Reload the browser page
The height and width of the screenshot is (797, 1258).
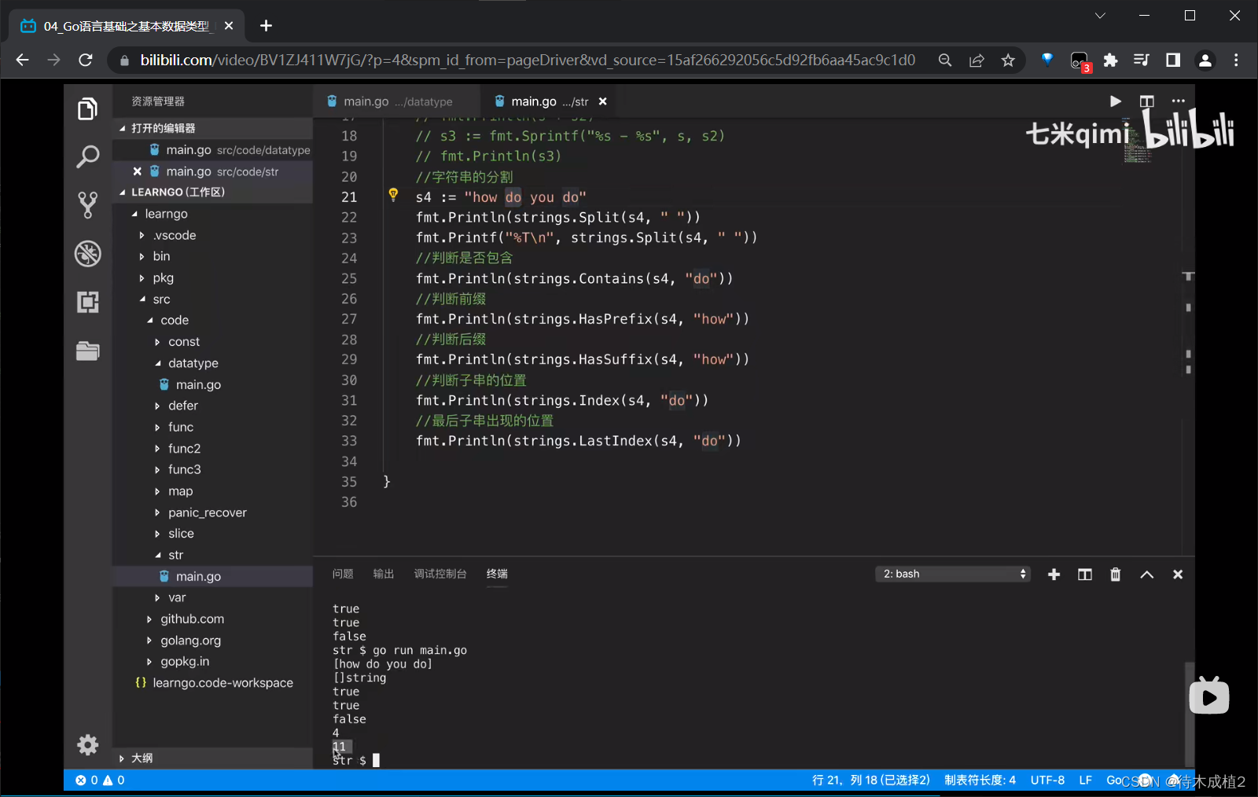point(86,60)
